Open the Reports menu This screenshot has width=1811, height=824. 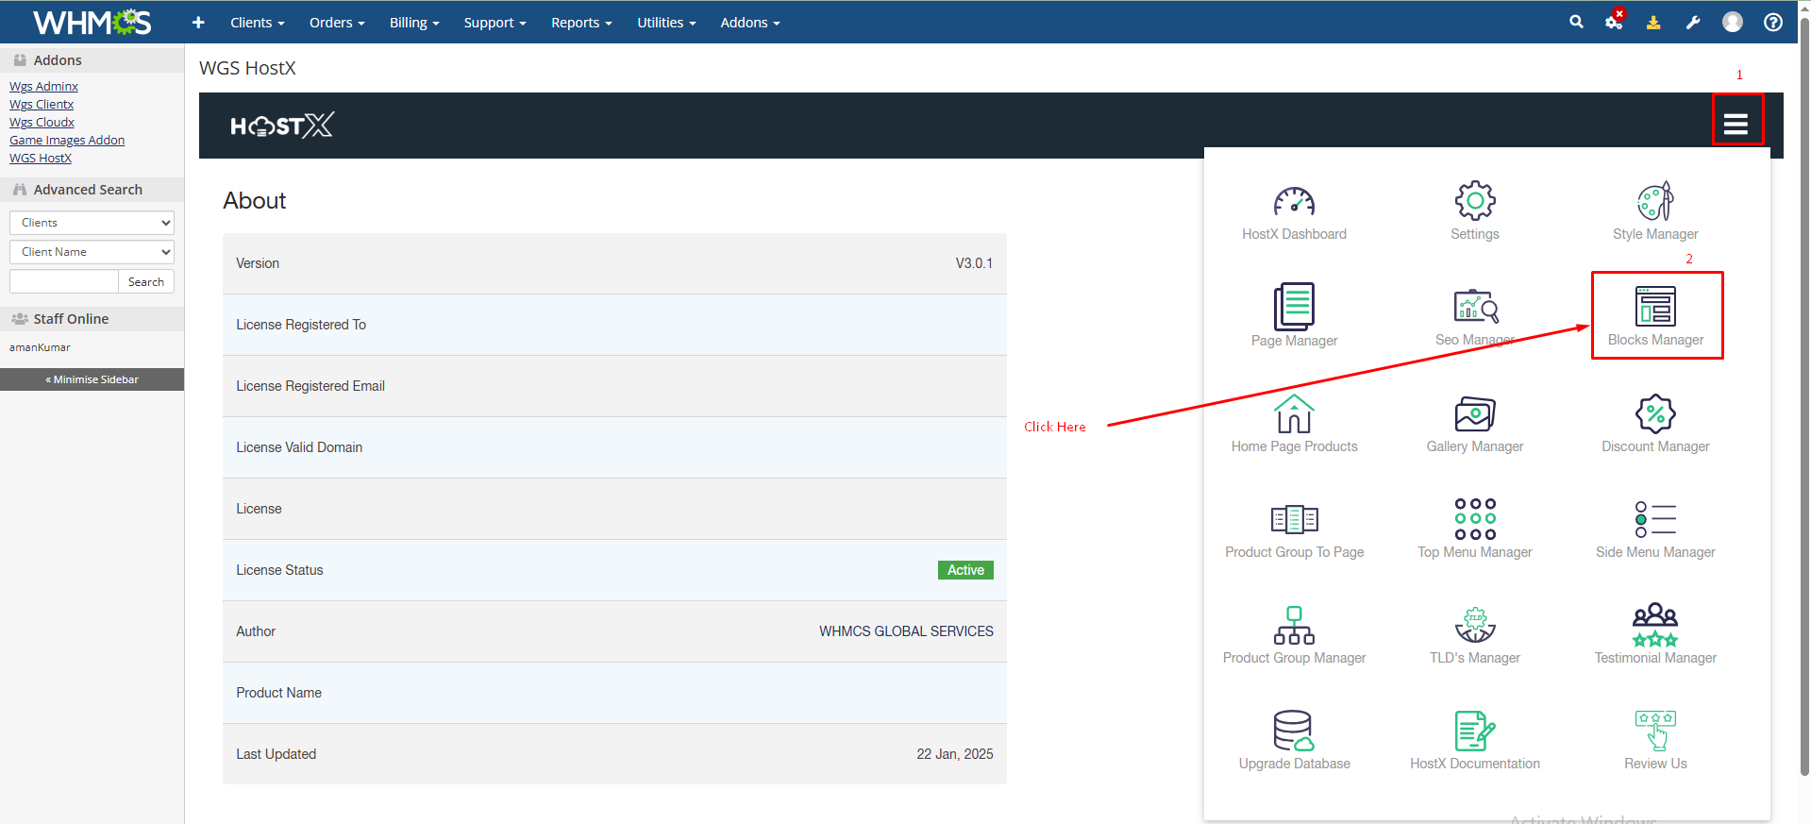click(581, 23)
